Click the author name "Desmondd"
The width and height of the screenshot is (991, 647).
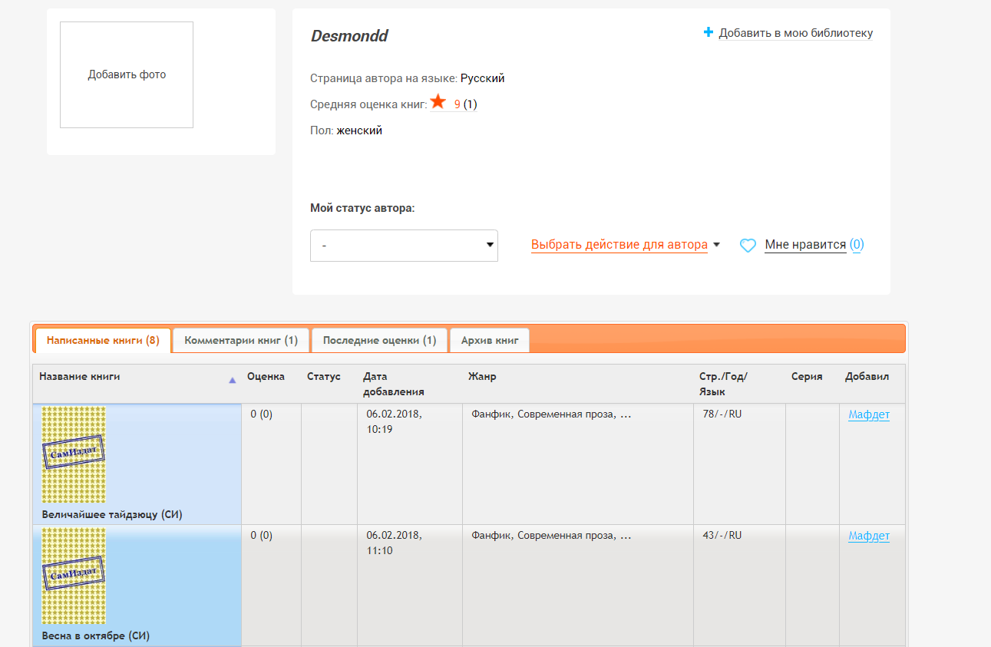pos(349,36)
